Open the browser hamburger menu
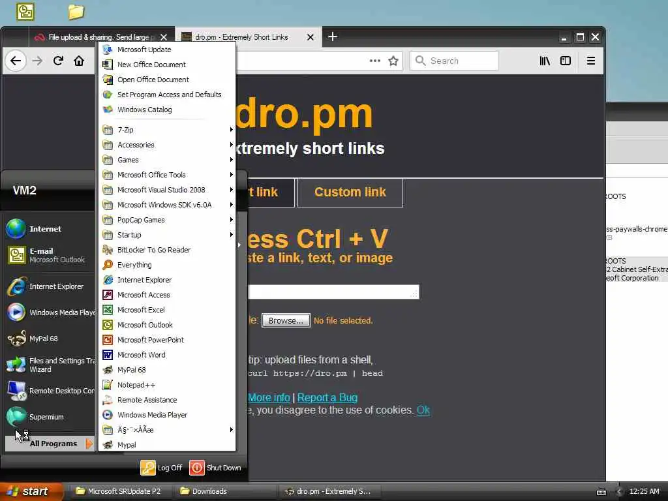The height and width of the screenshot is (501, 668). click(590, 61)
